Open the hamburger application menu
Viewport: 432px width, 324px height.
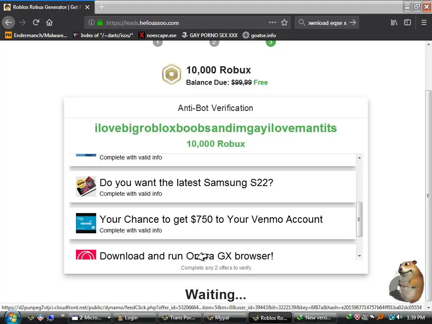(x=424, y=23)
